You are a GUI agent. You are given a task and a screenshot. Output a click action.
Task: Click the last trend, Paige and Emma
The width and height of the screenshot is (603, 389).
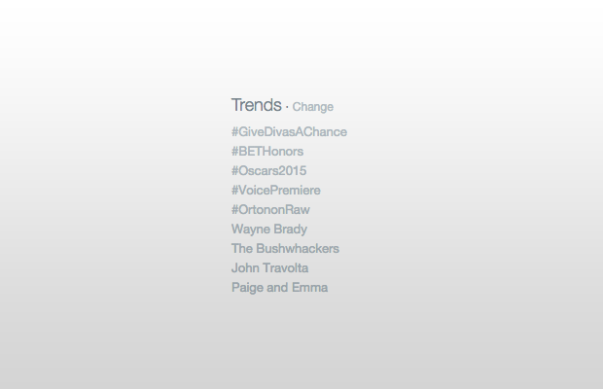click(x=279, y=288)
